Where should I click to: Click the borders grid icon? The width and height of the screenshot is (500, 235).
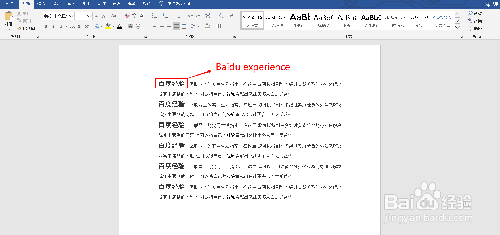tap(219, 26)
